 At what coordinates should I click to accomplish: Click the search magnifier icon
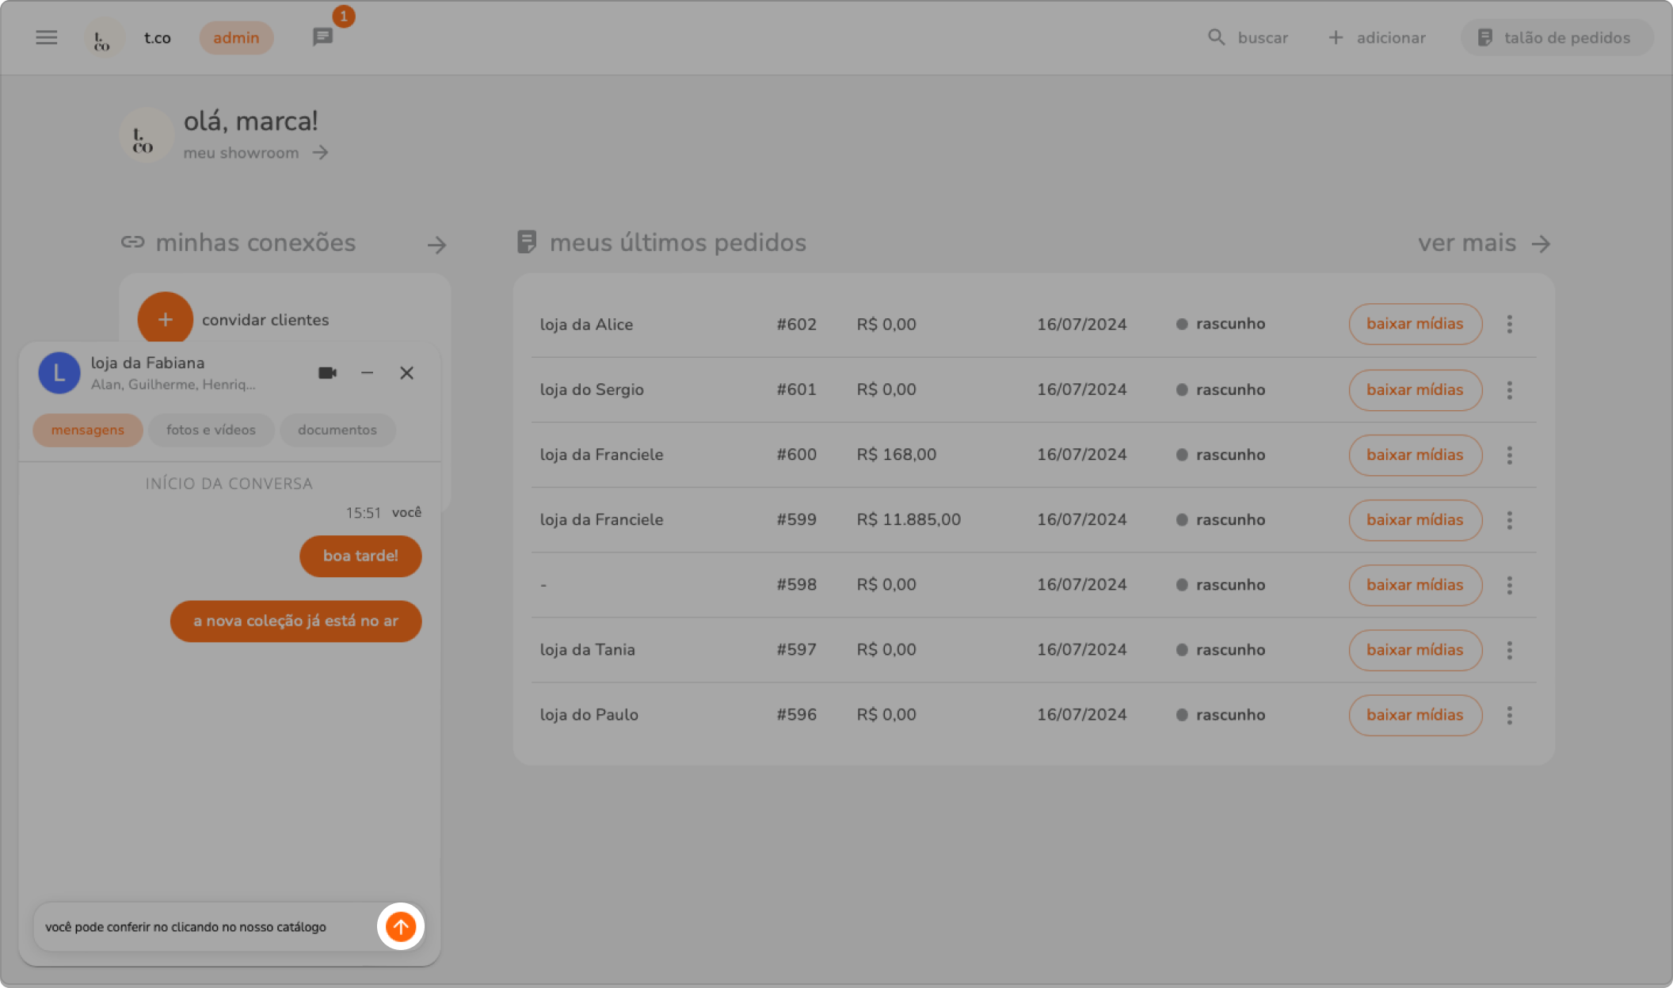coord(1216,37)
